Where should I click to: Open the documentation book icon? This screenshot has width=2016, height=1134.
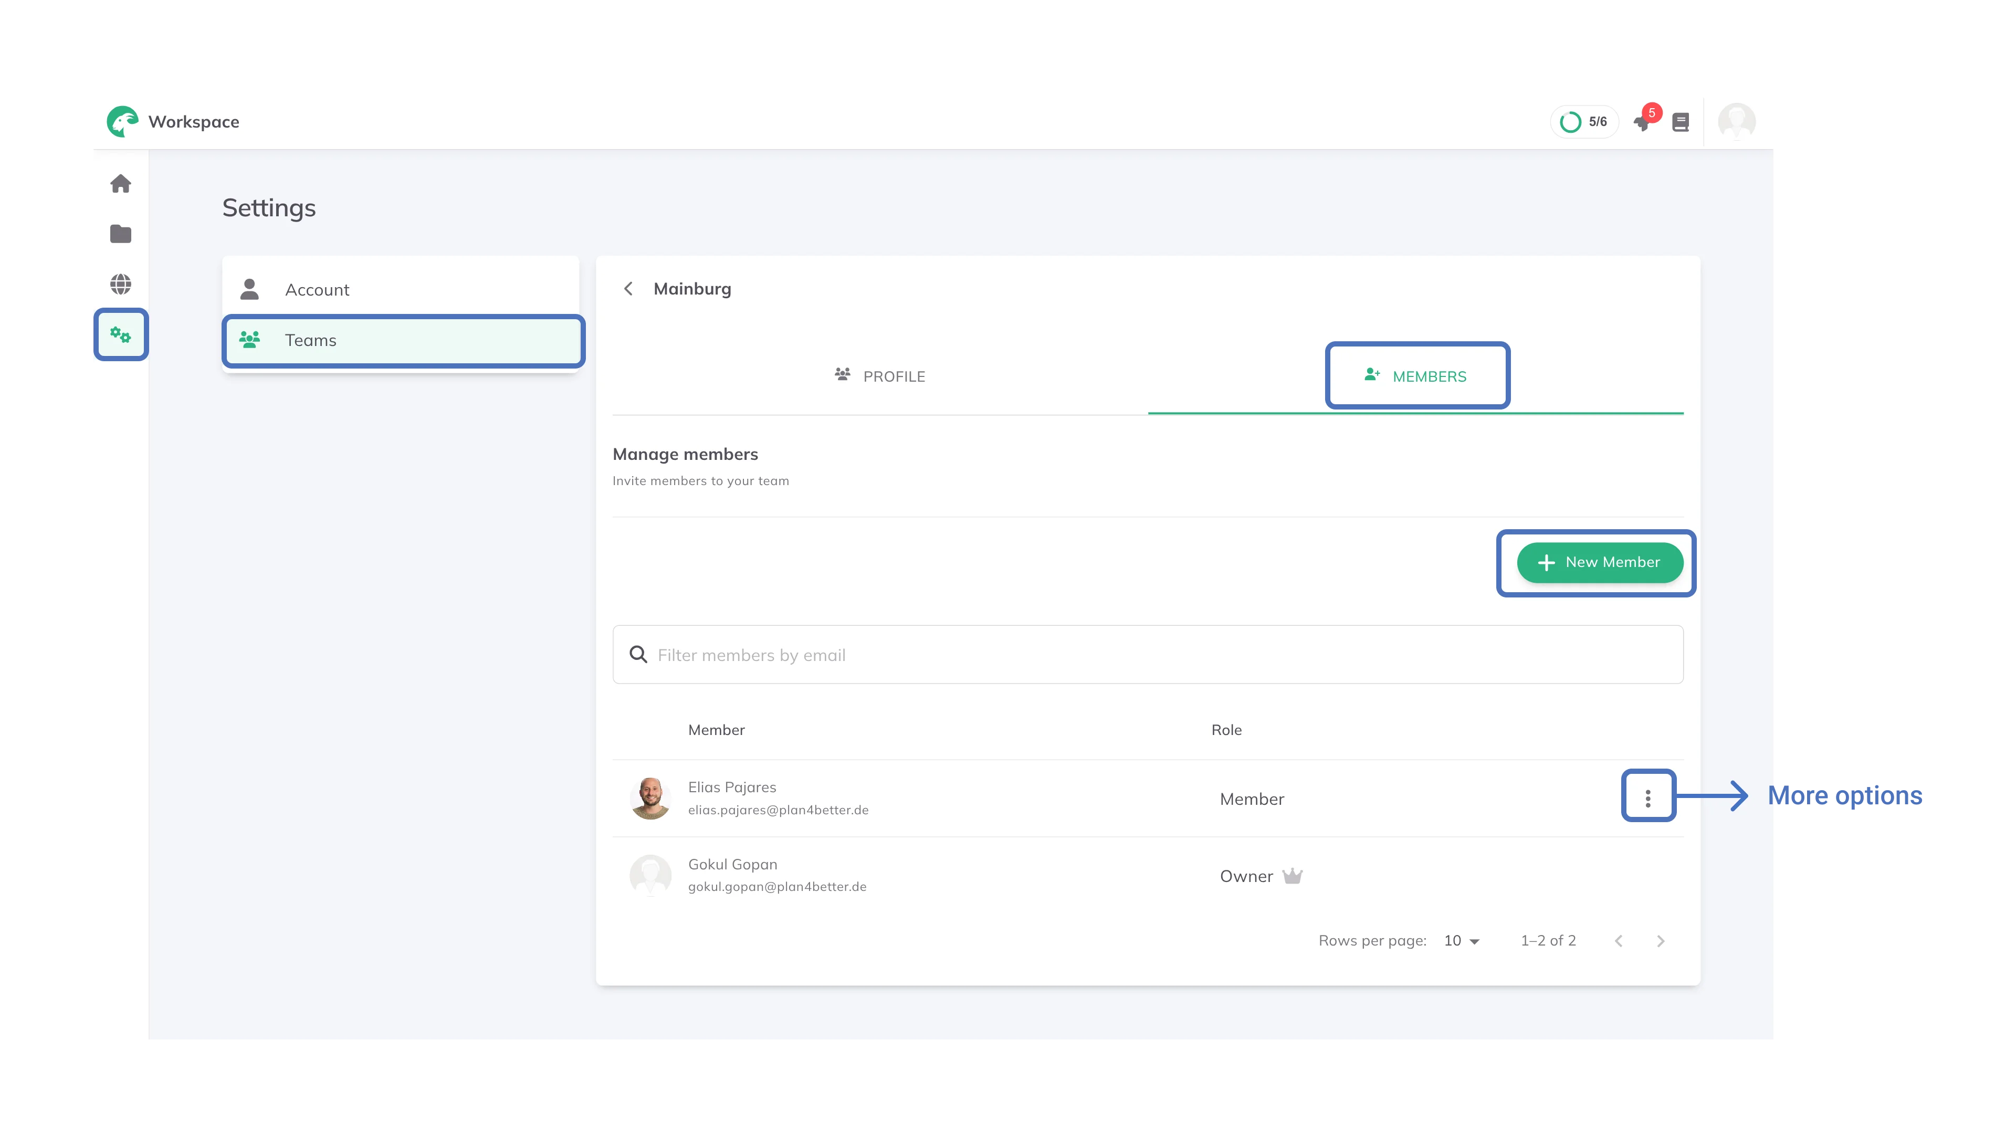click(x=1680, y=122)
